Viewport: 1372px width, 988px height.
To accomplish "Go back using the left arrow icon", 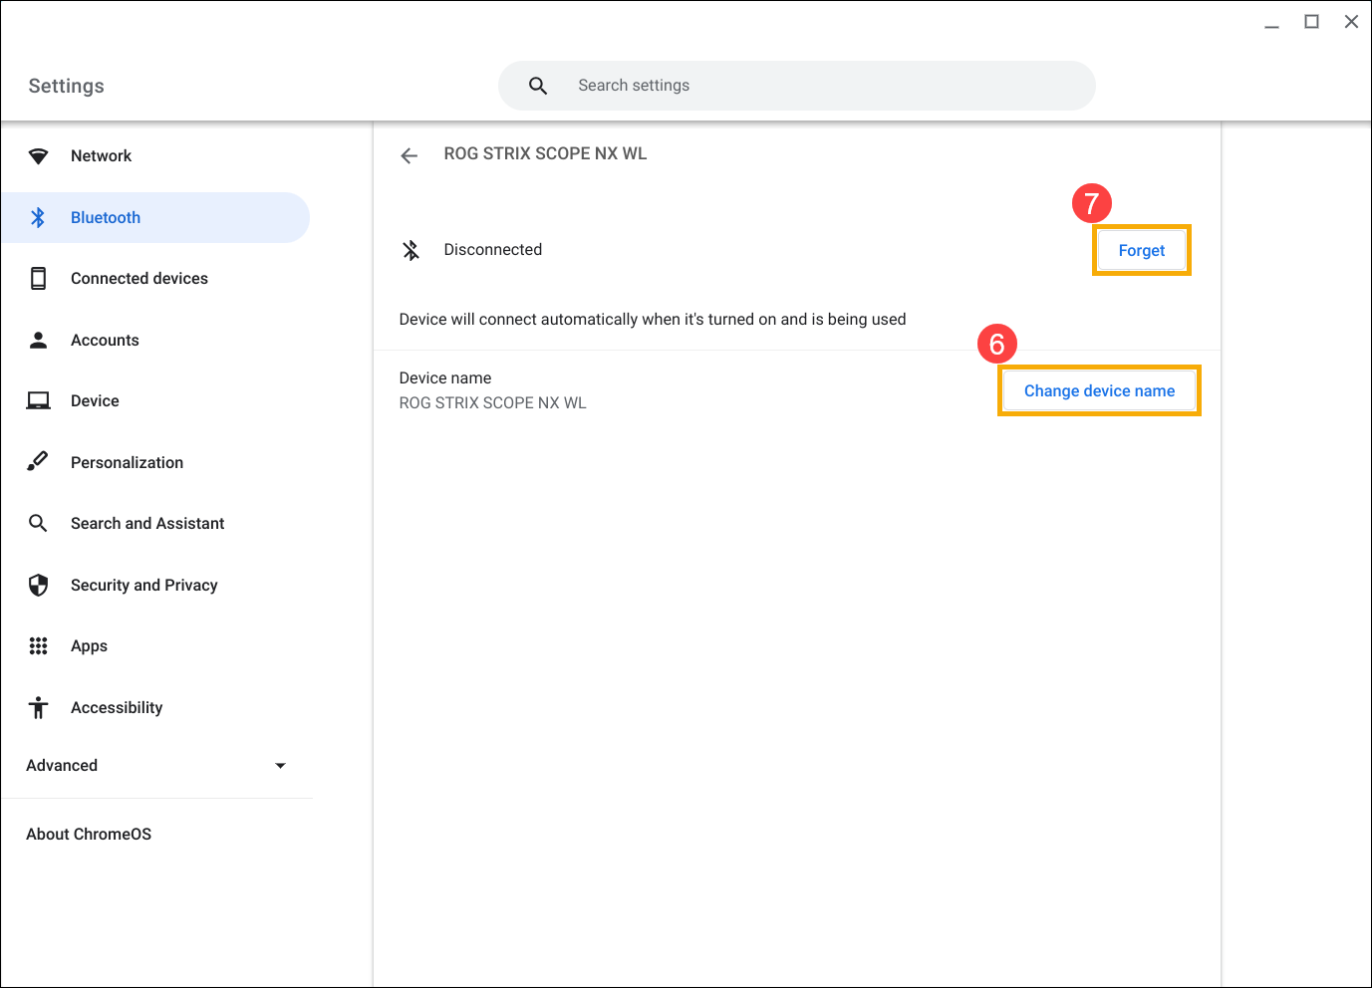I will pos(409,155).
